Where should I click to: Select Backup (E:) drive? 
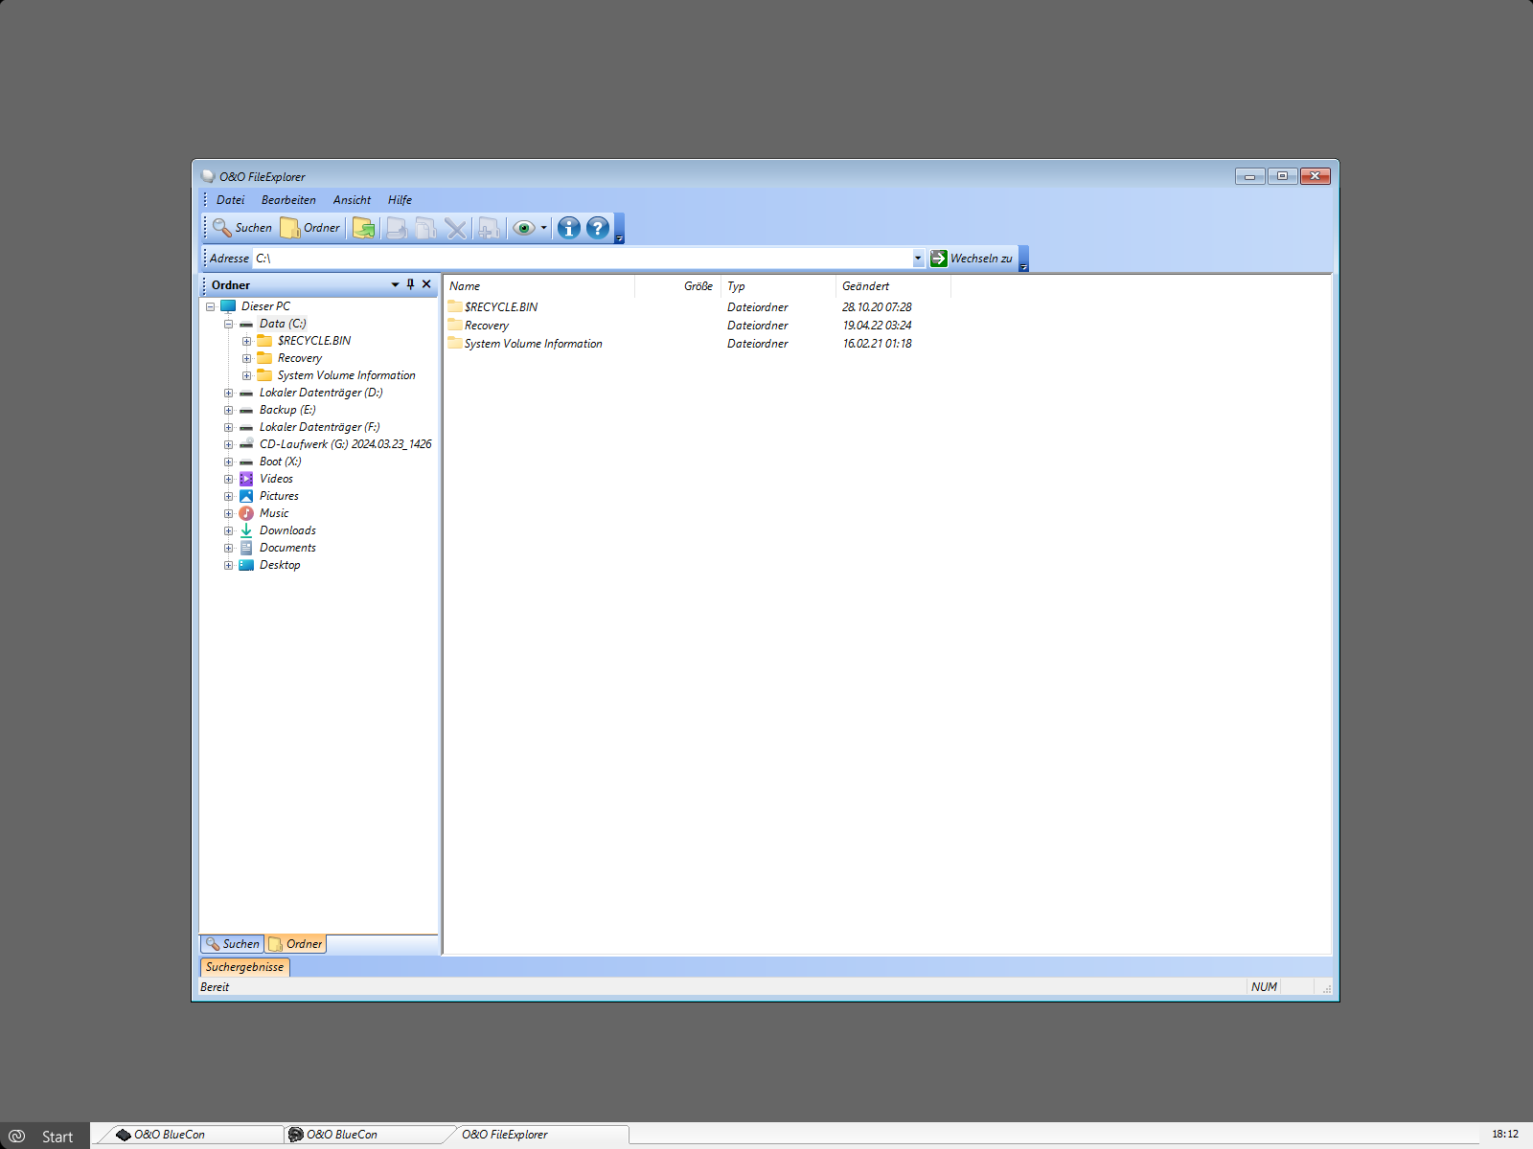(x=287, y=410)
